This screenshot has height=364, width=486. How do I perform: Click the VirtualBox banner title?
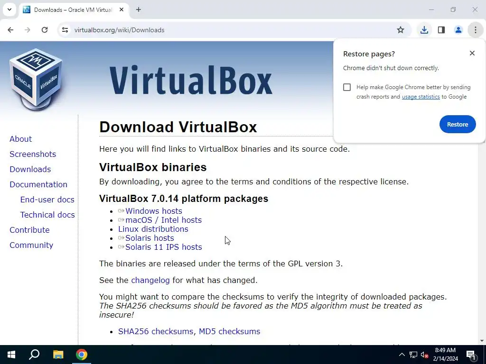click(x=191, y=80)
